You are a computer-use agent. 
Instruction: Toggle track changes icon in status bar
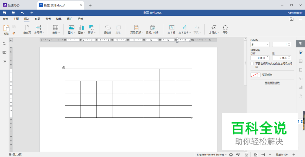tap(247, 154)
